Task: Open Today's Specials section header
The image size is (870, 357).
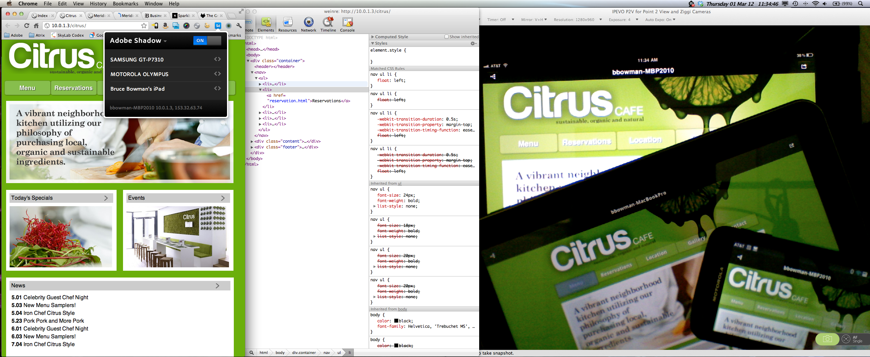Action: (61, 198)
